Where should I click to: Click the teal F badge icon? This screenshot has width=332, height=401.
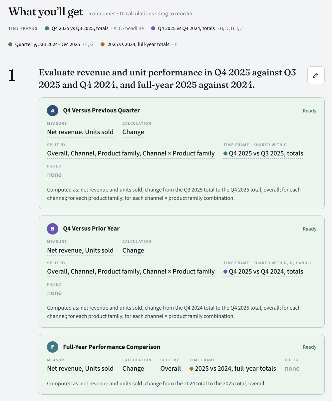(53, 347)
